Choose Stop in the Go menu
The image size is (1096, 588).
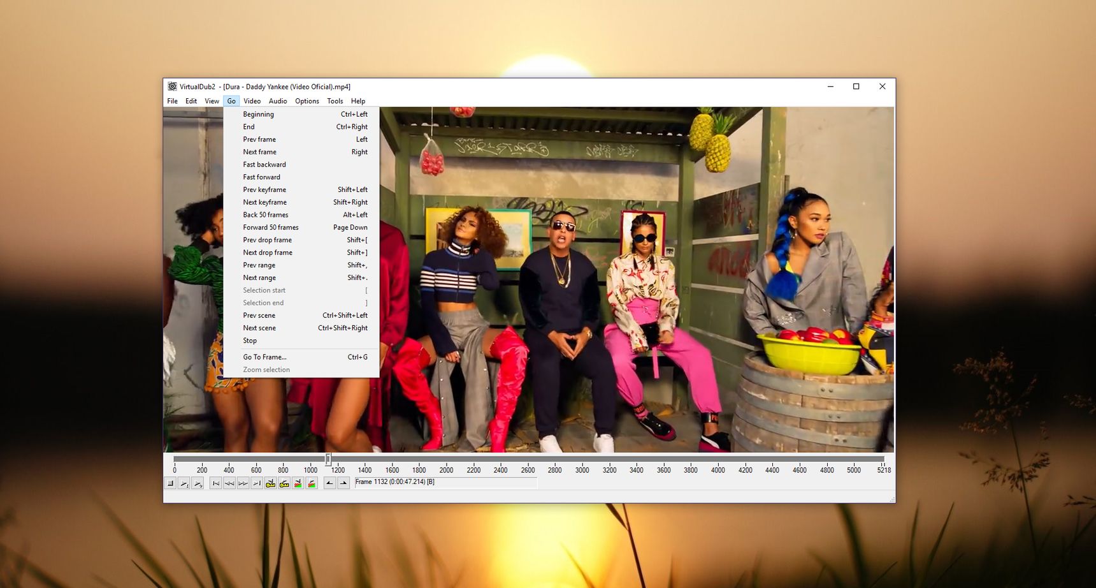tap(301, 341)
